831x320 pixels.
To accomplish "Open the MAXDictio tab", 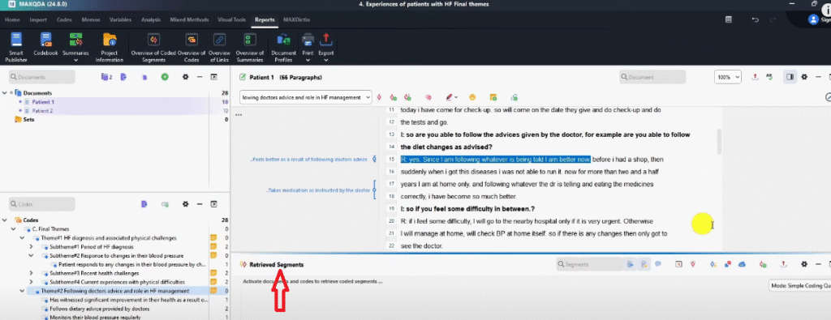I will point(297,19).
